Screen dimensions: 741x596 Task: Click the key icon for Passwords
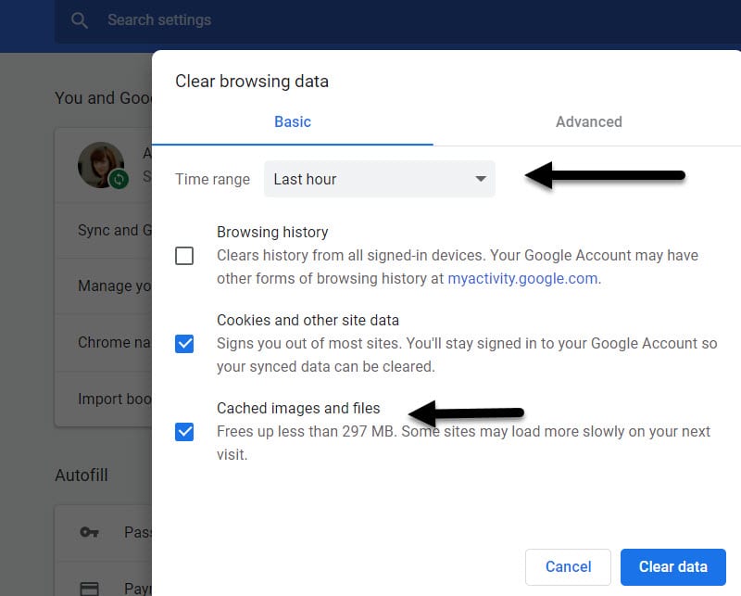[90, 532]
